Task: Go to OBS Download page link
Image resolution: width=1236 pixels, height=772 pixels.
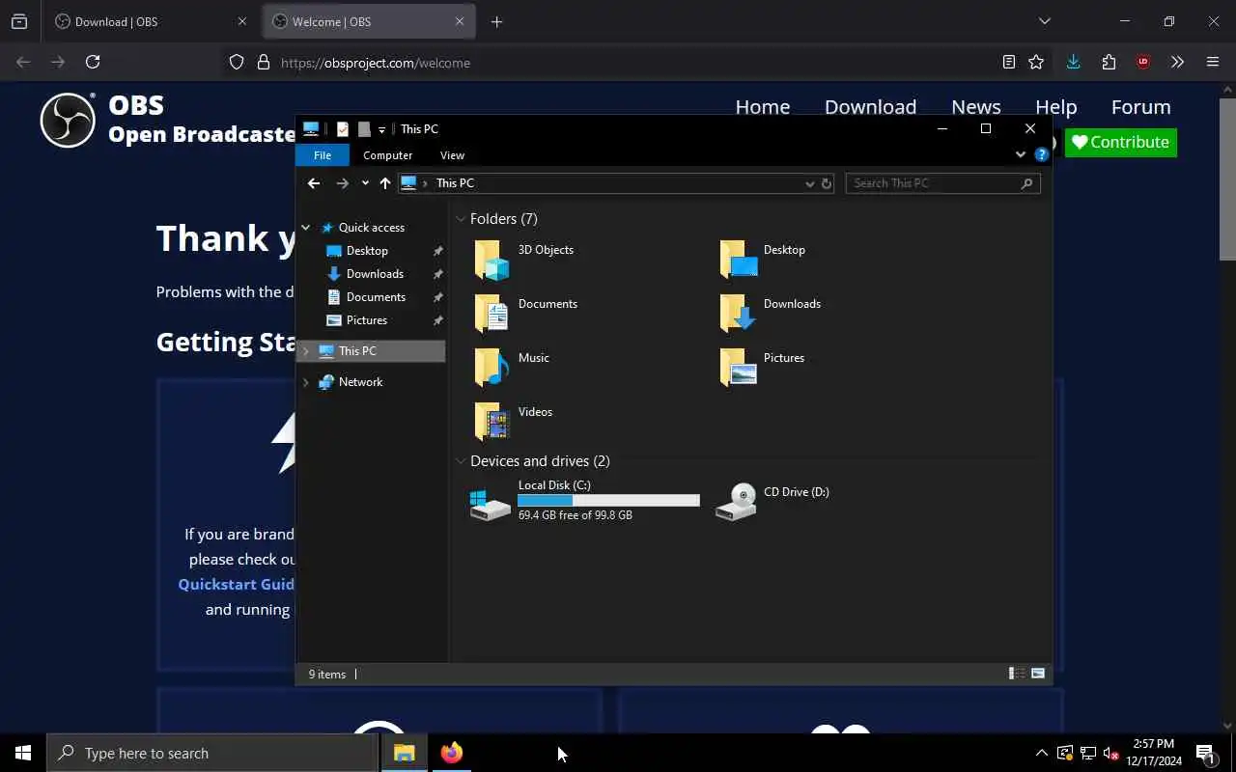Action: (870, 107)
